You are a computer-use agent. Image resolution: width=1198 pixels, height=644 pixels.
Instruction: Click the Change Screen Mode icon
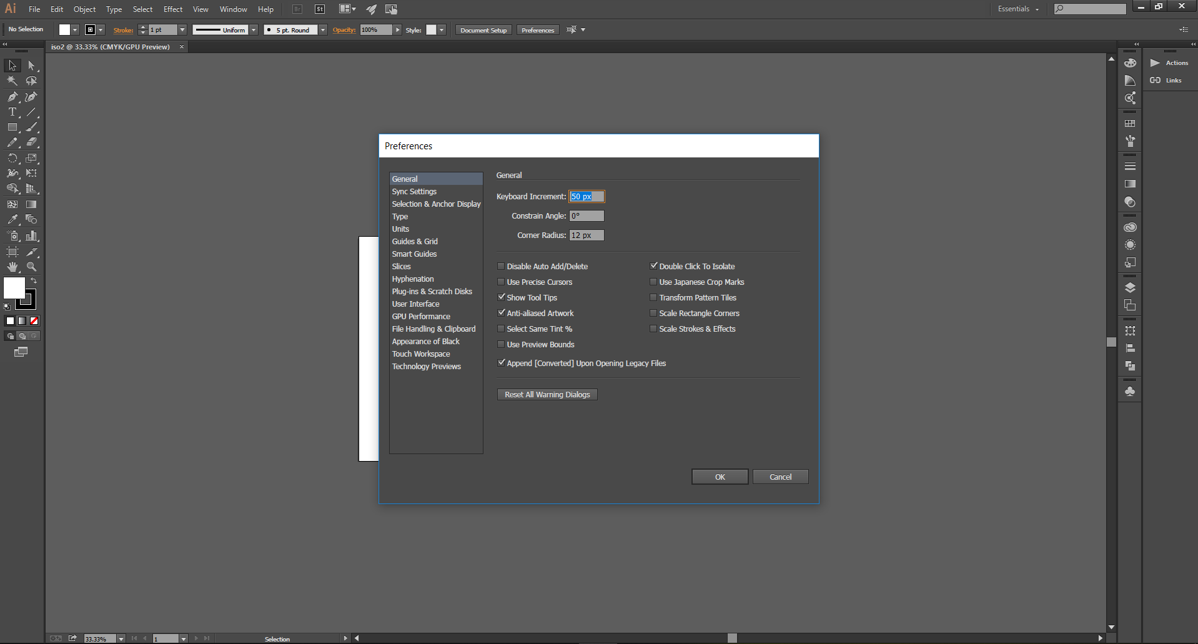pyautogui.click(x=21, y=352)
